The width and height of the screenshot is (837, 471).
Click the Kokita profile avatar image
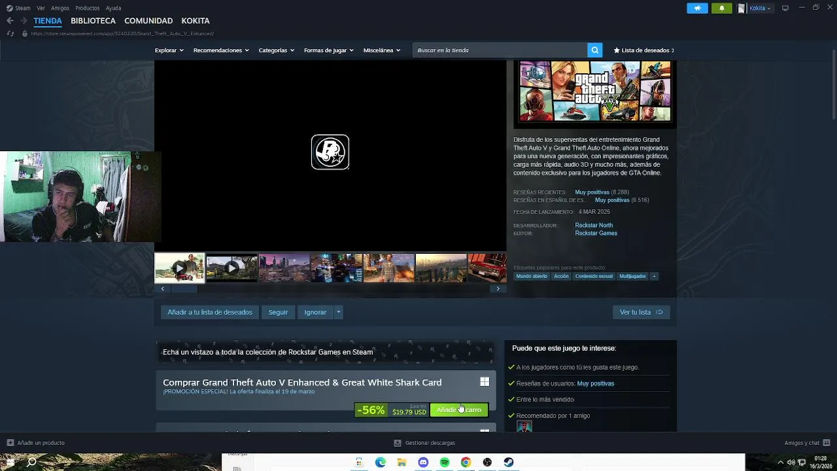point(742,9)
